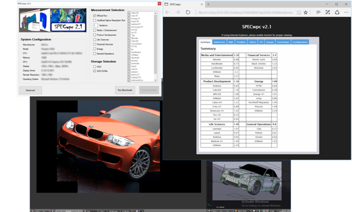
Task: Open browser More actions ellipsis menu
Action: [346, 12]
